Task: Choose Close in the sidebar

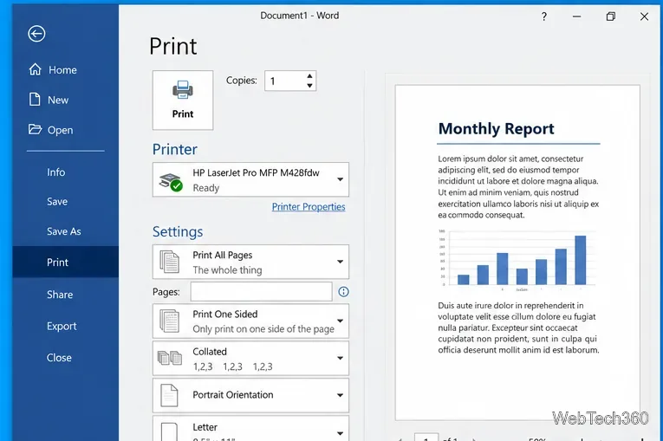Action: coord(59,358)
